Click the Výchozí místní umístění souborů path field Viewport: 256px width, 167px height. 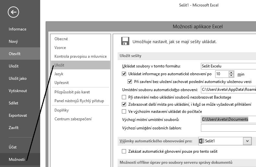click(x=228, y=119)
